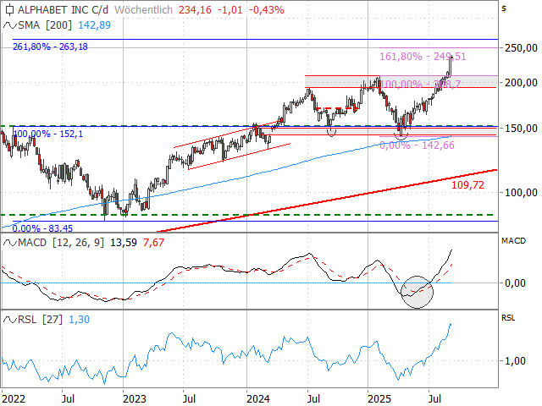The height and width of the screenshot is (406, 542).
Task: Click the latest weekly candle at chart top
Action: coord(451,66)
